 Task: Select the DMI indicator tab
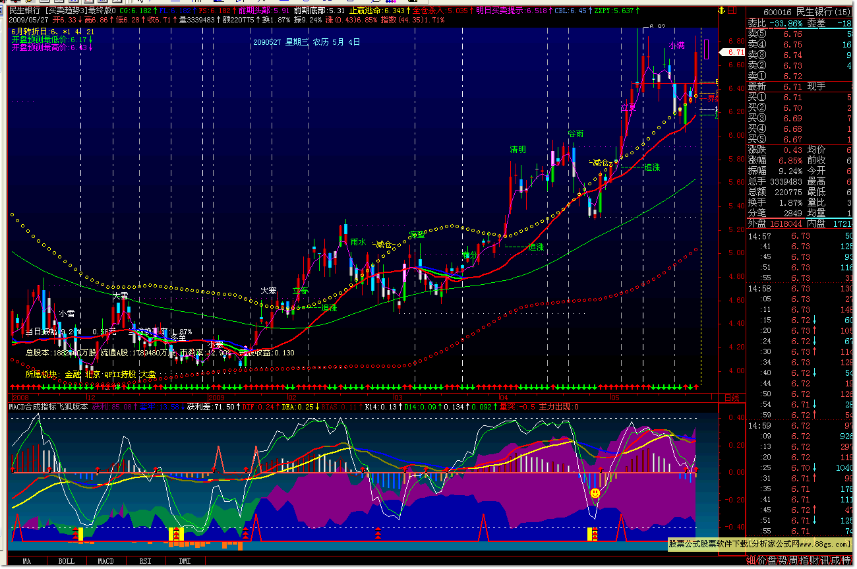(185, 562)
